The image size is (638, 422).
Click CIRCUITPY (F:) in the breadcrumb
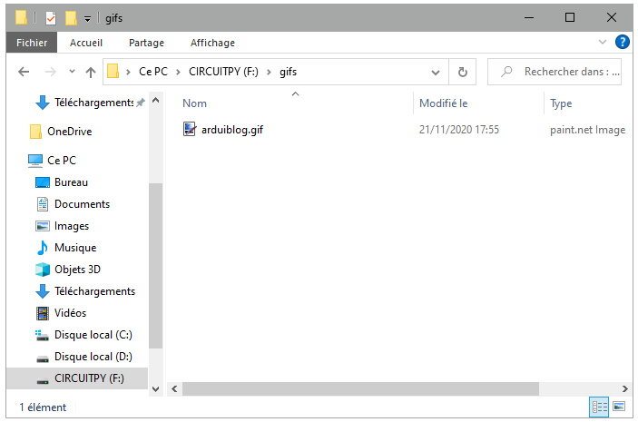[x=223, y=72]
